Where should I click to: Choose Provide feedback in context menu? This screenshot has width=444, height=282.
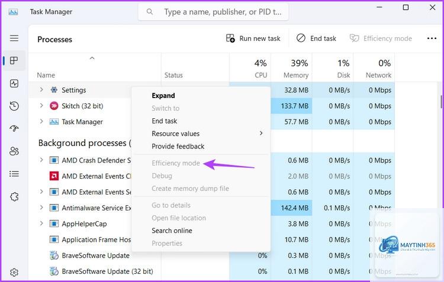click(x=178, y=146)
